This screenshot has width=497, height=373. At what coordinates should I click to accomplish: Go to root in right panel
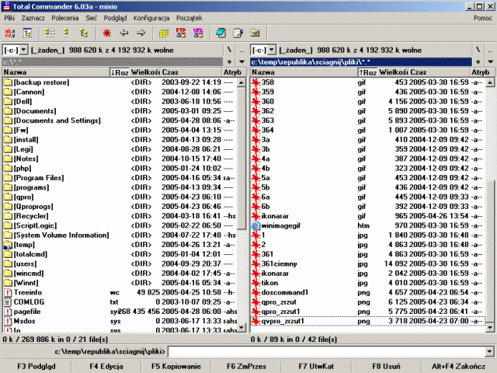478,50
